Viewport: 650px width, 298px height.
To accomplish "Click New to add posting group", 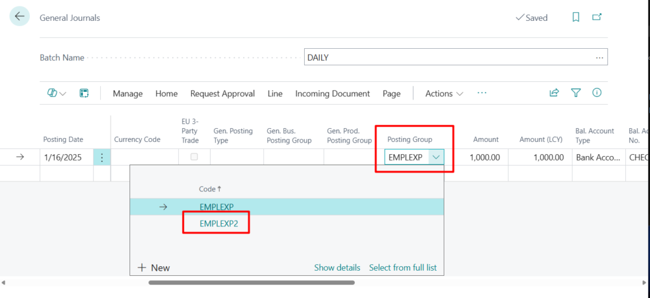I will (x=154, y=268).
